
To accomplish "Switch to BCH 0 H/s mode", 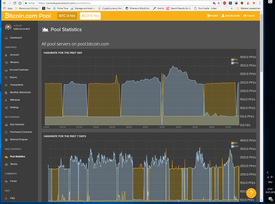I will coord(90,16).
